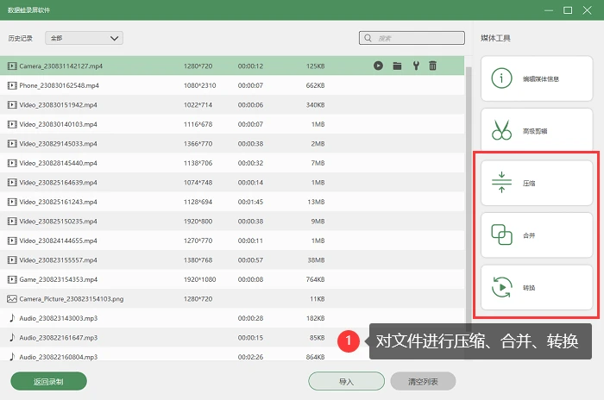The height and width of the screenshot is (400, 604).
Task: Launch the advanced trimming scissors tool
Action: tap(537, 129)
